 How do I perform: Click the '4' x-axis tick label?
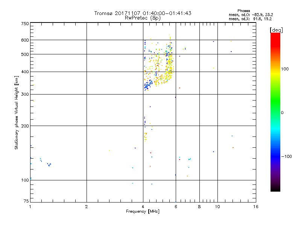tap(143, 207)
